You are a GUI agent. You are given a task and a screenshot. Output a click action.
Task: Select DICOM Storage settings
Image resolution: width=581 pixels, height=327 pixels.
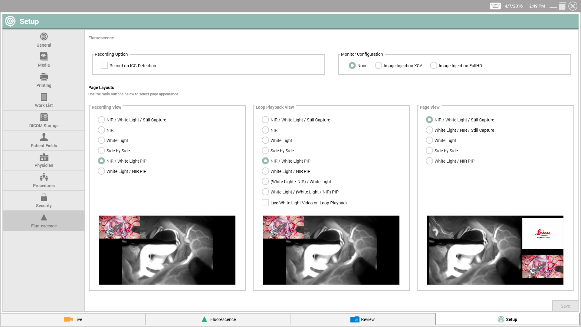pos(44,120)
